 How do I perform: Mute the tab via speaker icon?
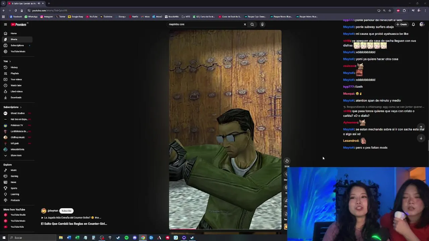tap(39, 3)
